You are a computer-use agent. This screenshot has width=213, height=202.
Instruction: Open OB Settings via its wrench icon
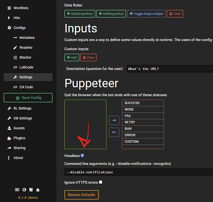(9, 118)
